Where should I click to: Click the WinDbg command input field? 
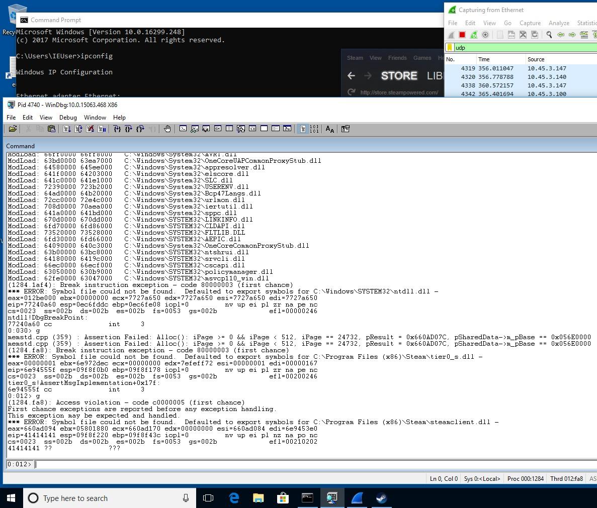(315, 464)
